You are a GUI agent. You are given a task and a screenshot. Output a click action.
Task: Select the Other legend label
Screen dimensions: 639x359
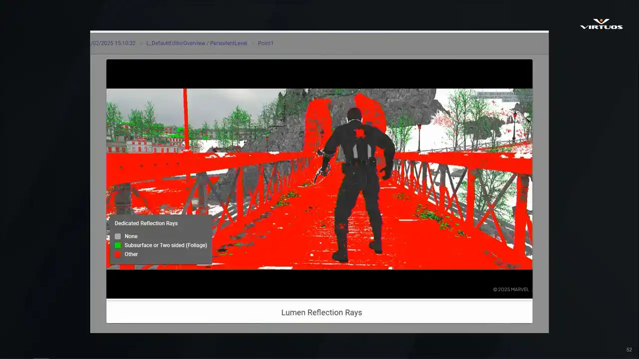tap(131, 254)
